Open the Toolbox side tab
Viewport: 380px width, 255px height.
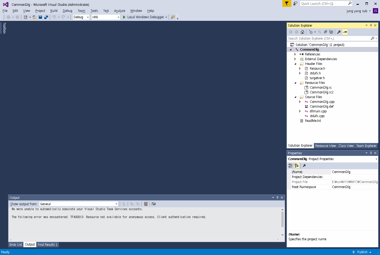pos(4,28)
